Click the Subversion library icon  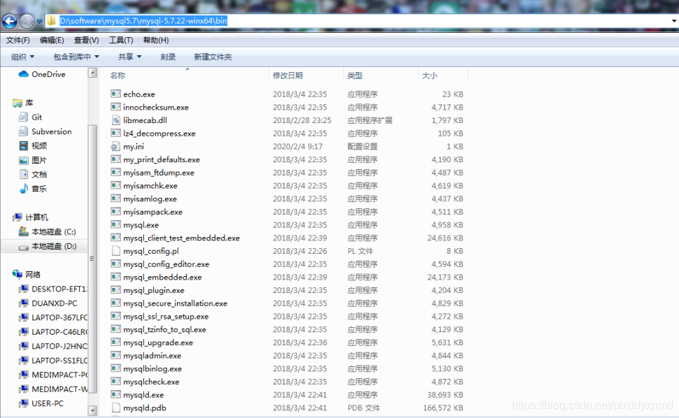tap(23, 131)
